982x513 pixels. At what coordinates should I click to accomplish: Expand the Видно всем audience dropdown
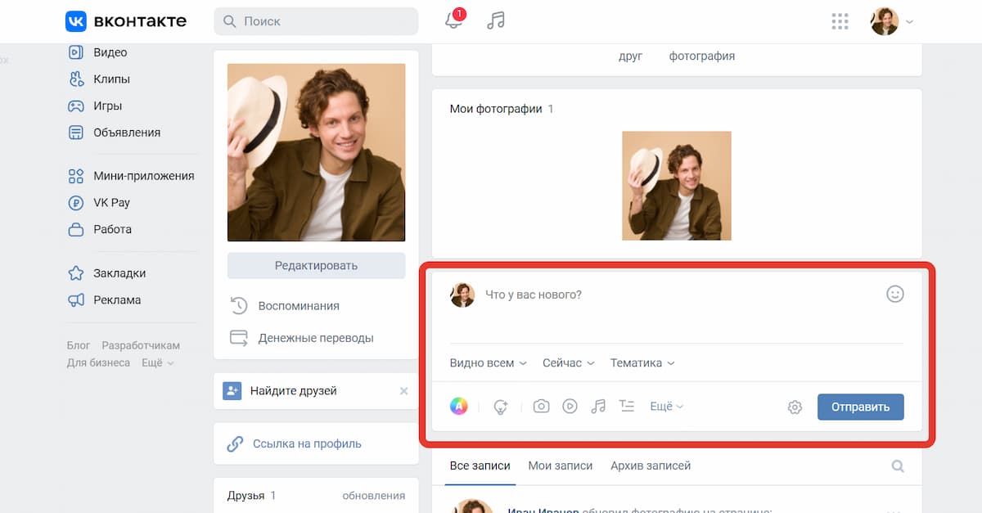pyautogui.click(x=488, y=362)
